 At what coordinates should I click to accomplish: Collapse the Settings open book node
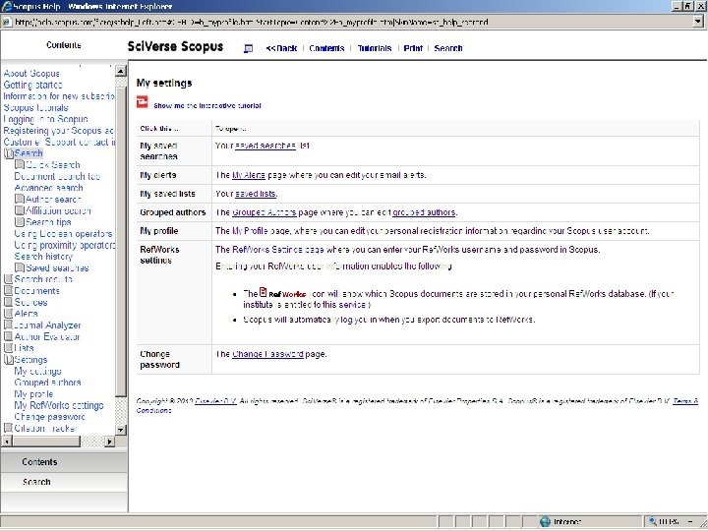click(9, 360)
